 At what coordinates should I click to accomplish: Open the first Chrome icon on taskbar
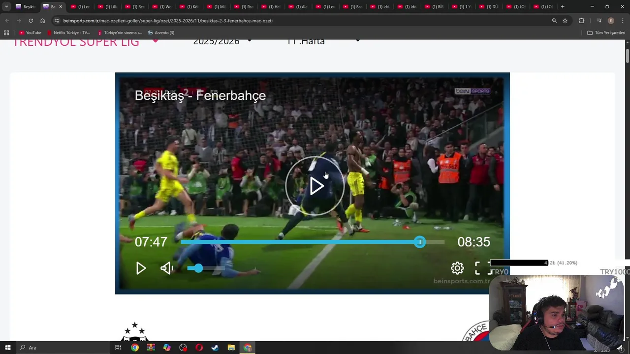134,348
